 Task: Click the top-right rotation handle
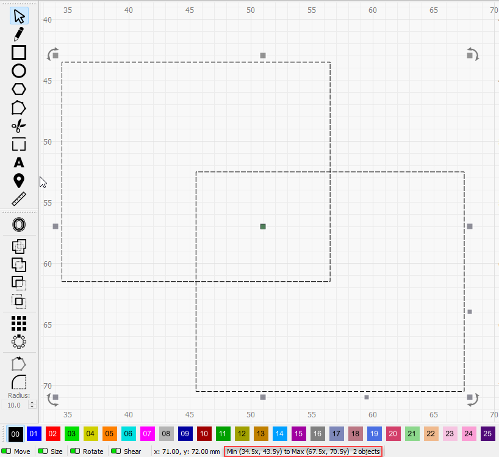473,54
